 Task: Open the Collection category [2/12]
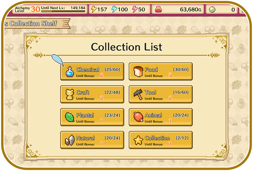coord(161,140)
